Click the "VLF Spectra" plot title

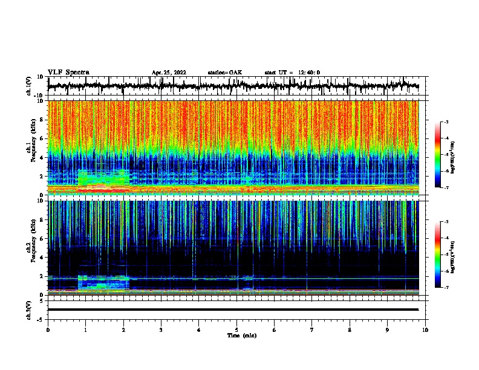(x=68, y=73)
